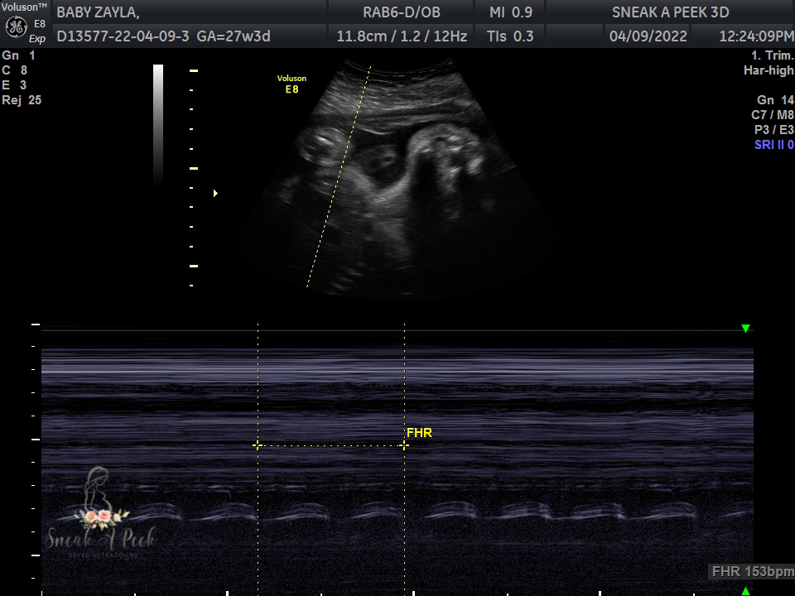The width and height of the screenshot is (795, 596).
Task: Click the TIs 0.3 value
Action: click(510, 36)
